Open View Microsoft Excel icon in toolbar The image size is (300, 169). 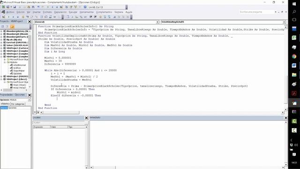[3, 7]
